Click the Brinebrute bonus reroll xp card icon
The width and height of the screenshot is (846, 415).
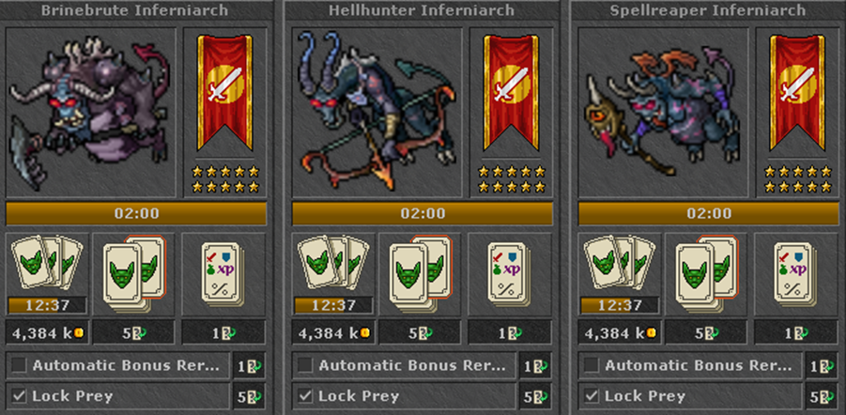coord(223,272)
